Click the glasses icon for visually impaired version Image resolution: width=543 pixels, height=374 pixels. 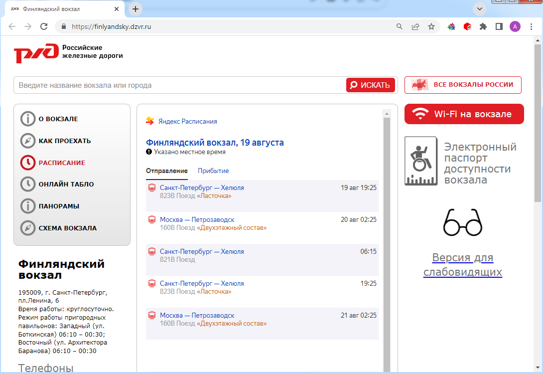click(x=463, y=222)
